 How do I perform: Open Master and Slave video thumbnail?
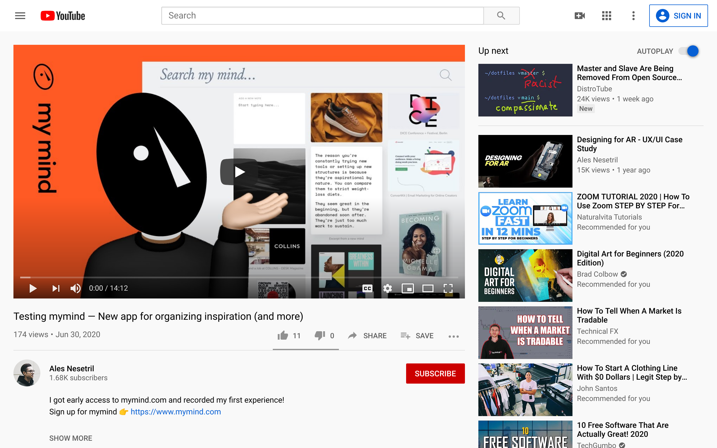(x=525, y=90)
